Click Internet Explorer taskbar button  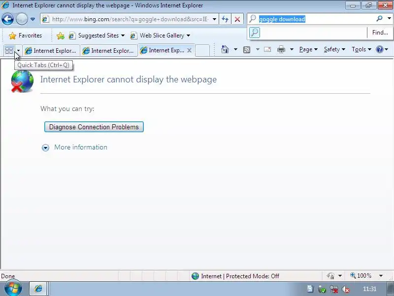pyautogui.click(x=38, y=289)
